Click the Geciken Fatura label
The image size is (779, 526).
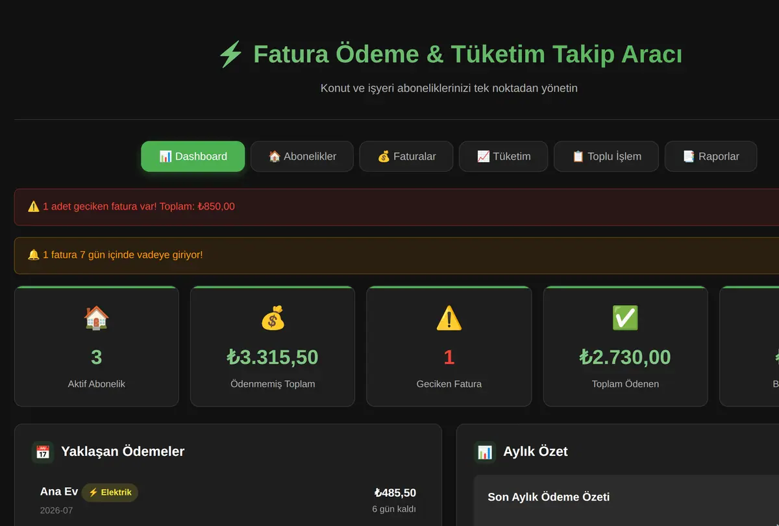click(449, 384)
